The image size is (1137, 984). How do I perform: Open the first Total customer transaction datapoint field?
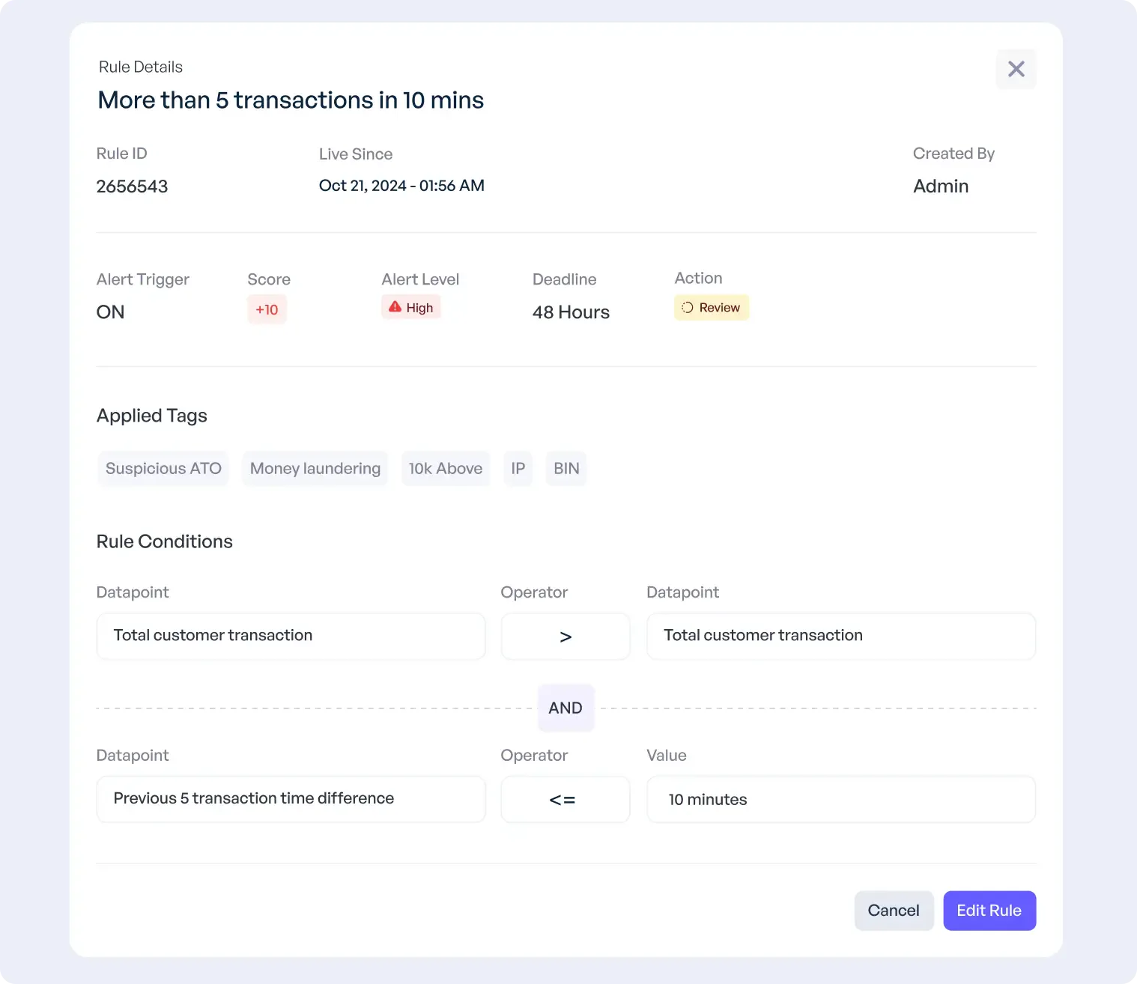click(x=291, y=637)
